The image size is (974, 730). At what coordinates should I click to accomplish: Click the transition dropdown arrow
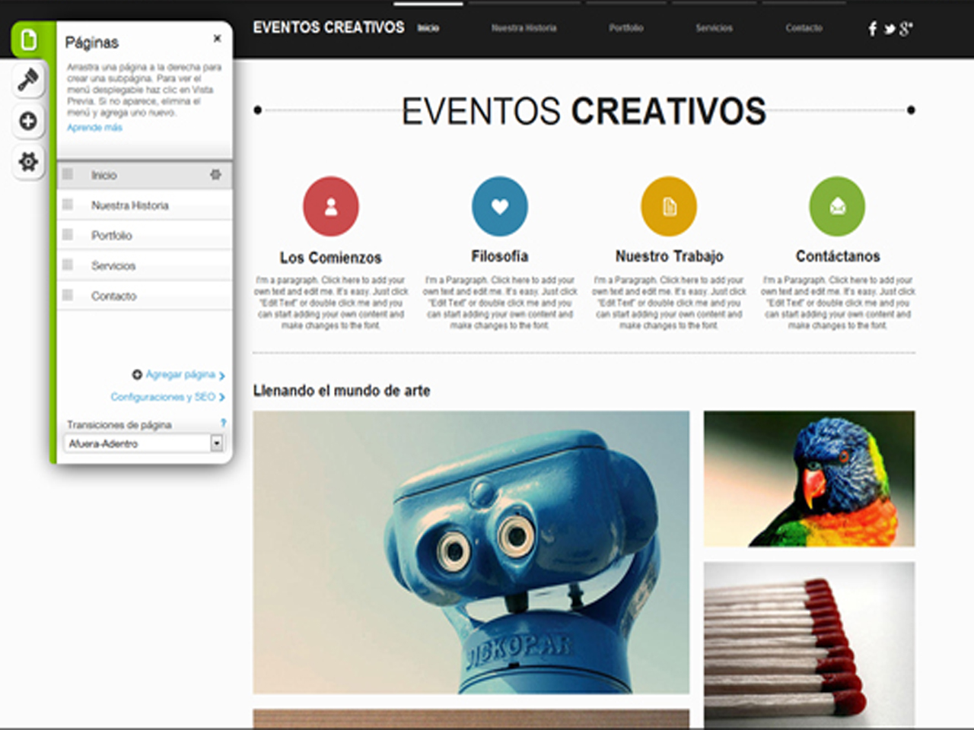click(217, 443)
